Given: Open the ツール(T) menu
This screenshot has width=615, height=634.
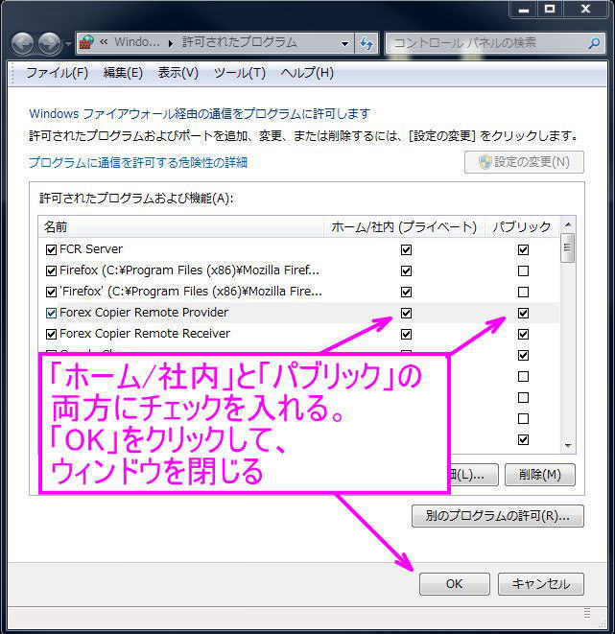Looking at the screenshot, I should (x=239, y=73).
